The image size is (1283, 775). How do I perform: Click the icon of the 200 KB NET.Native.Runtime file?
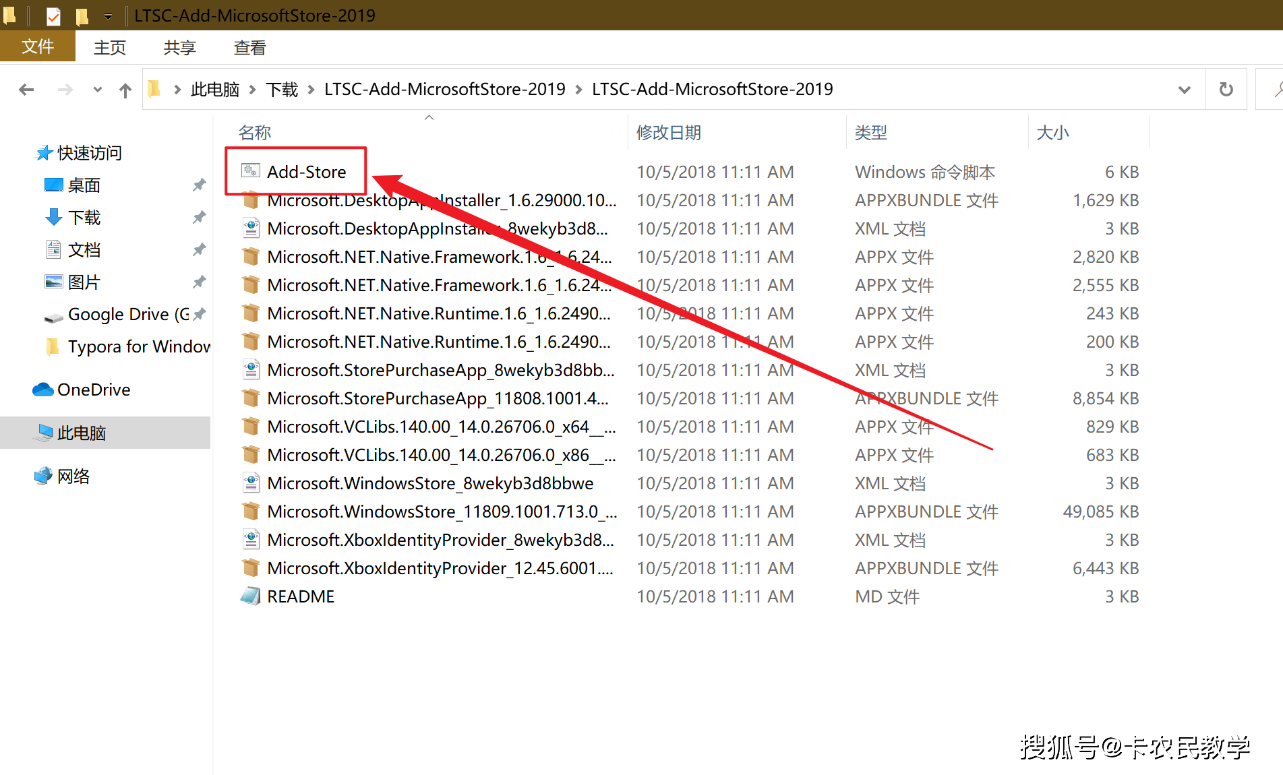(x=251, y=342)
